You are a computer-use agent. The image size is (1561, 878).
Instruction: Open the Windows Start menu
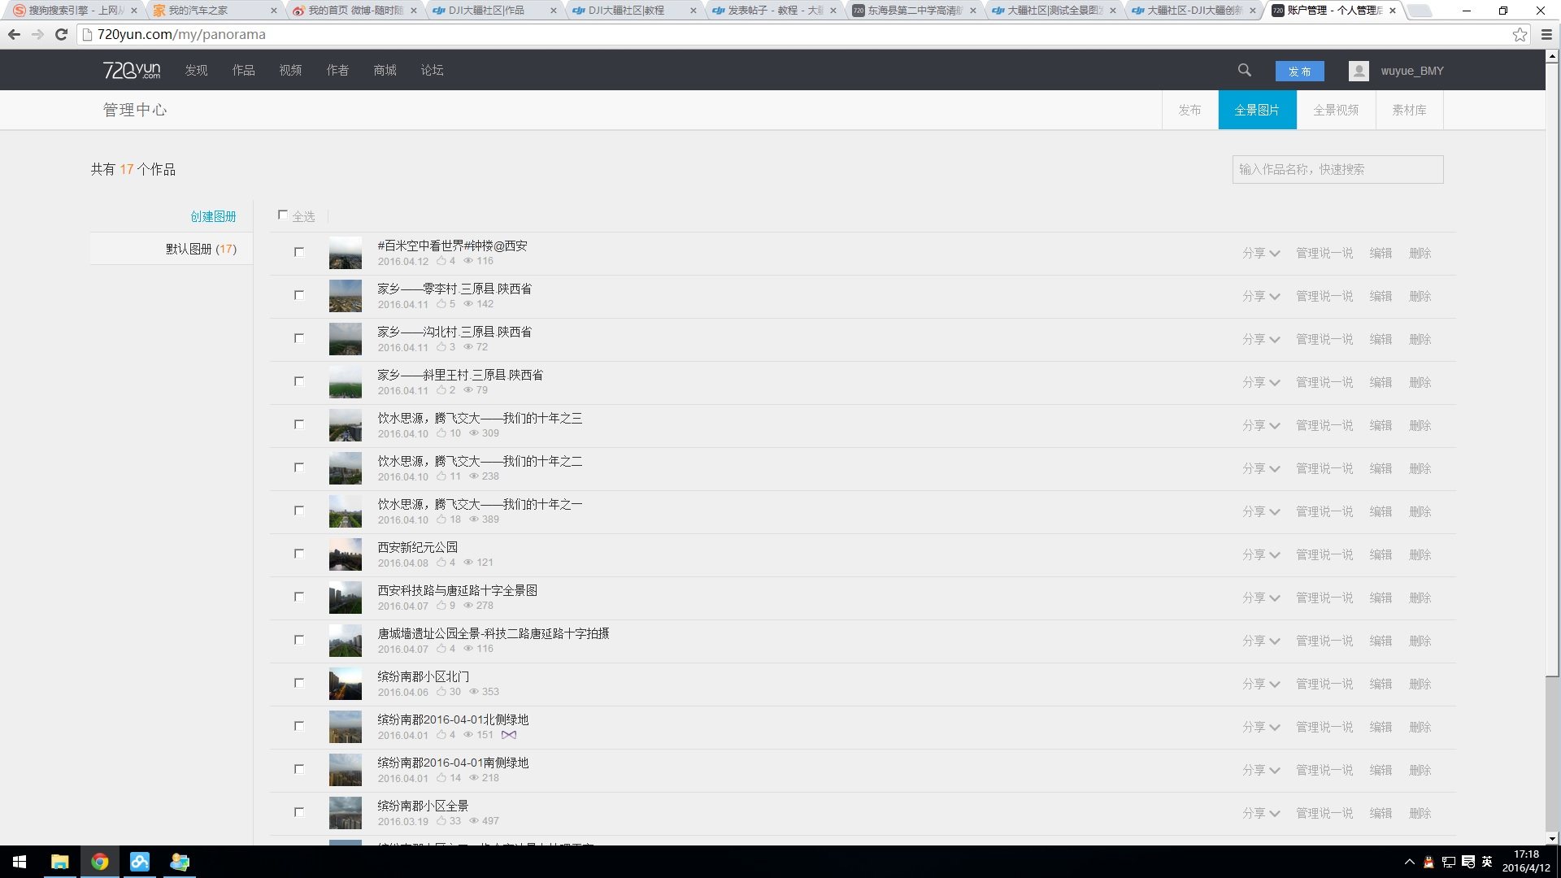point(20,862)
